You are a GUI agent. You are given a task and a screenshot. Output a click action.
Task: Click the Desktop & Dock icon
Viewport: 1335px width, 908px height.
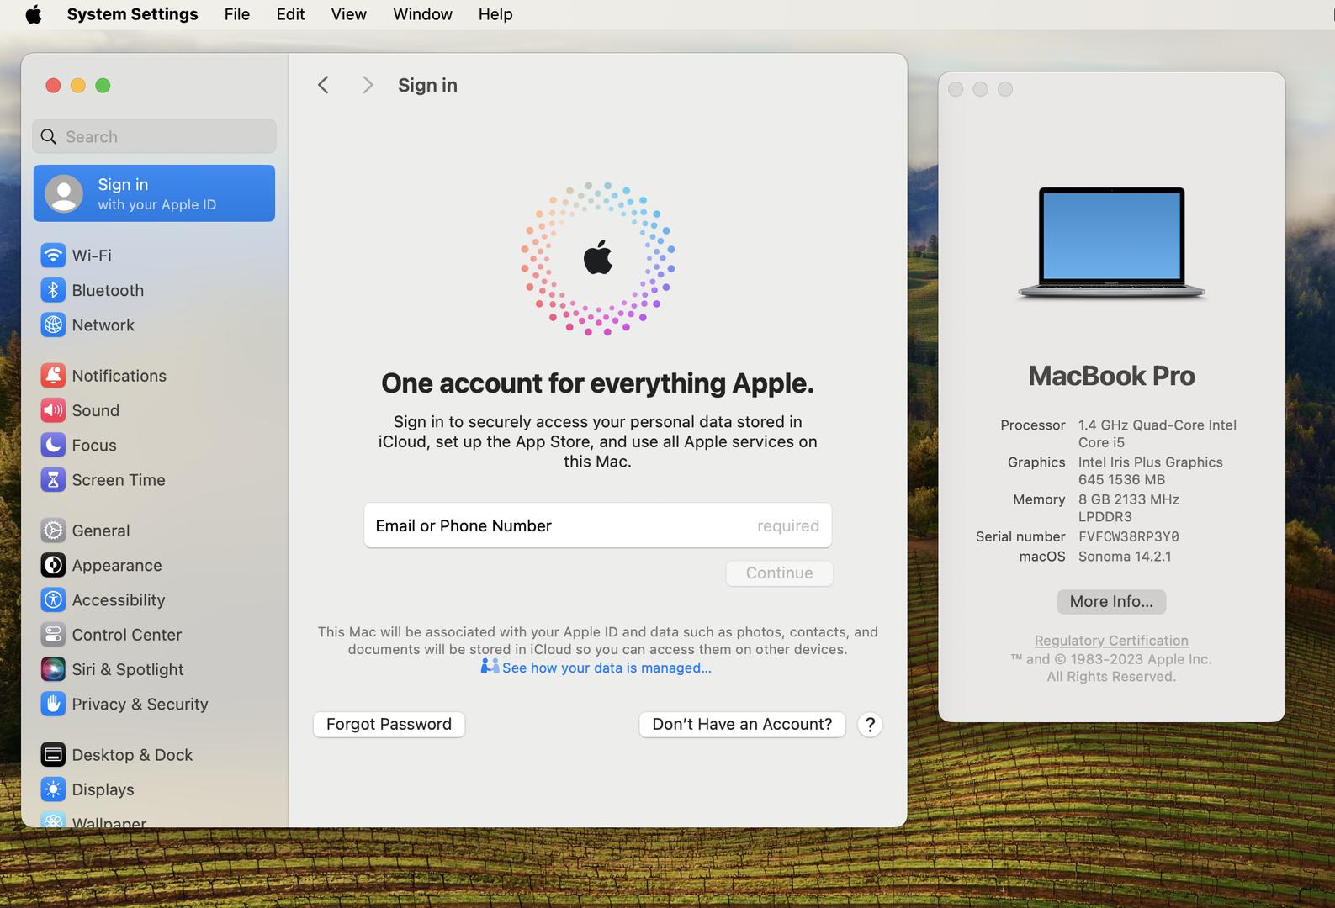[53, 755]
